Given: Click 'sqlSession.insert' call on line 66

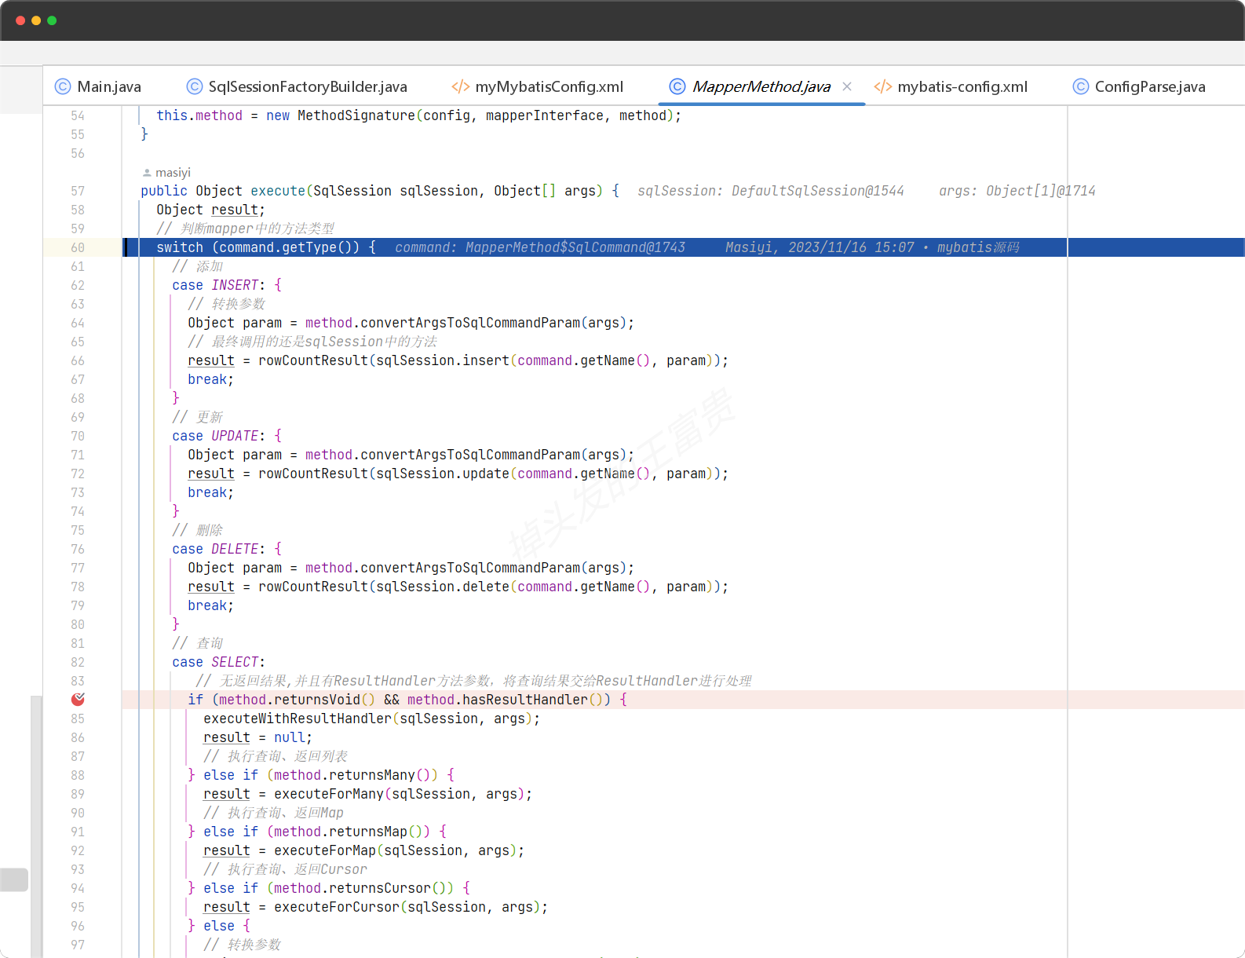Looking at the screenshot, I should 443,360.
